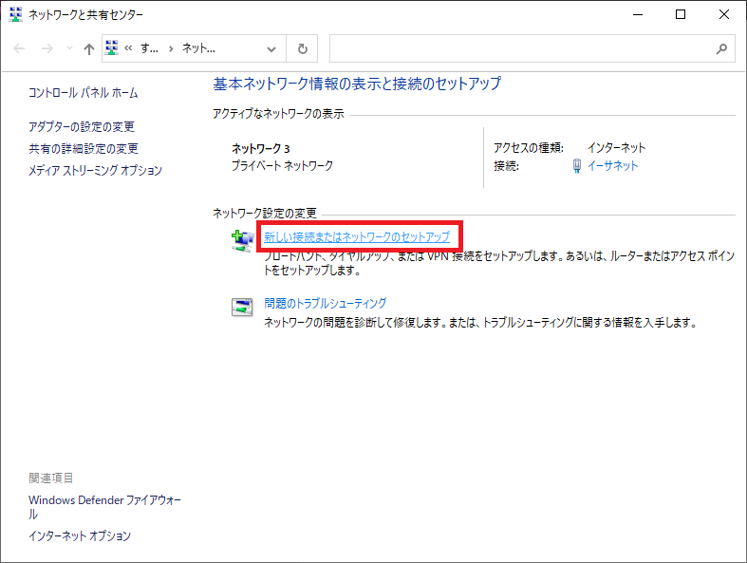Screen dimensions: 747x563
Task: Click the icon beside 新しい接続またはネットワークのセットアップ
Action: click(x=242, y=239)
